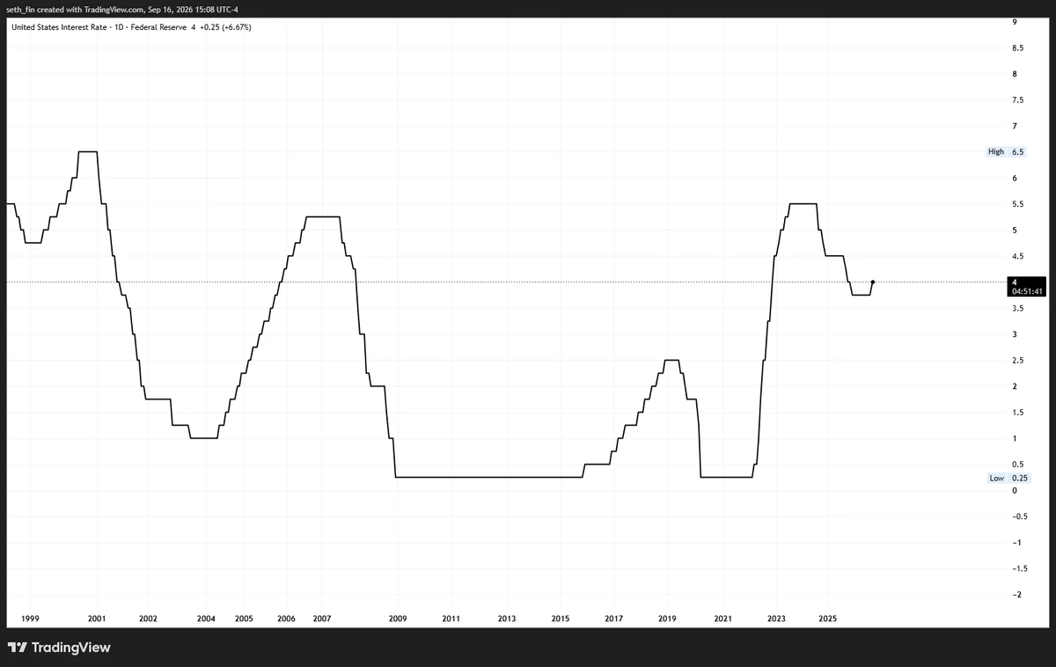
Task: Click the 1999 label on the time axis
Action: [31, 619]
